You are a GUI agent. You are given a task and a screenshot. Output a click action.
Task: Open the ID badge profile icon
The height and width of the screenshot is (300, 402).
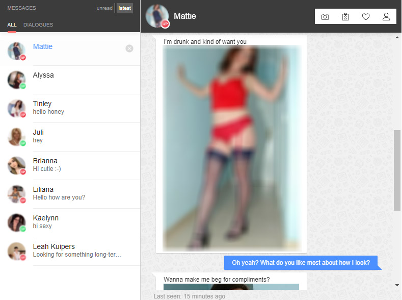(345, 17)
